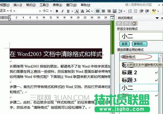Toggle Underline formatting
The image size is (163, 114).
[x=68, y=11]
